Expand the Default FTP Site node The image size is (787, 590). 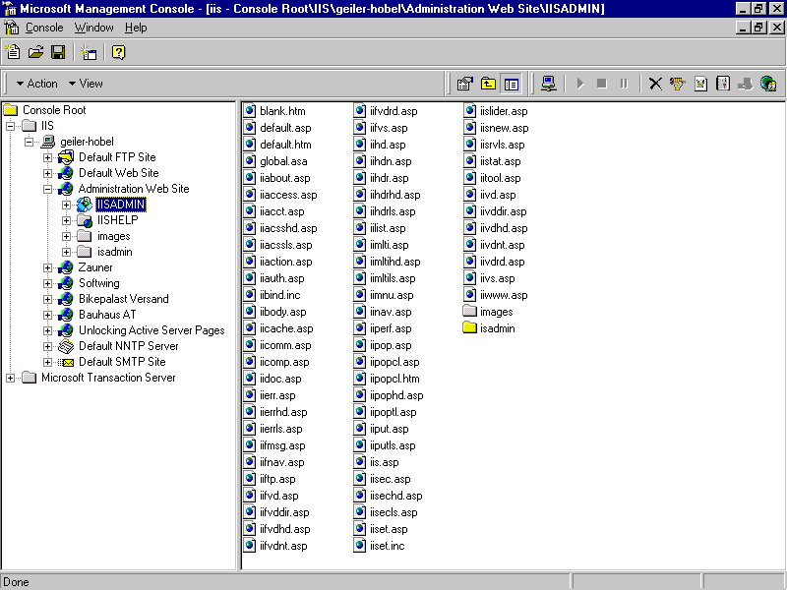(47, 157)
